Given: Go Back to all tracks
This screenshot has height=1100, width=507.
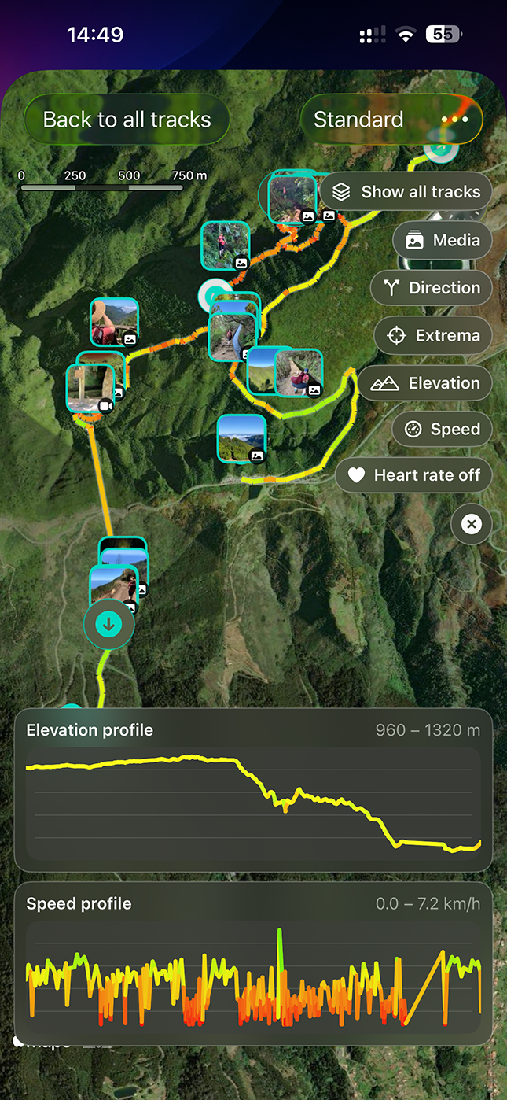Looking at the screenshot, I should (x=127, y=120).
